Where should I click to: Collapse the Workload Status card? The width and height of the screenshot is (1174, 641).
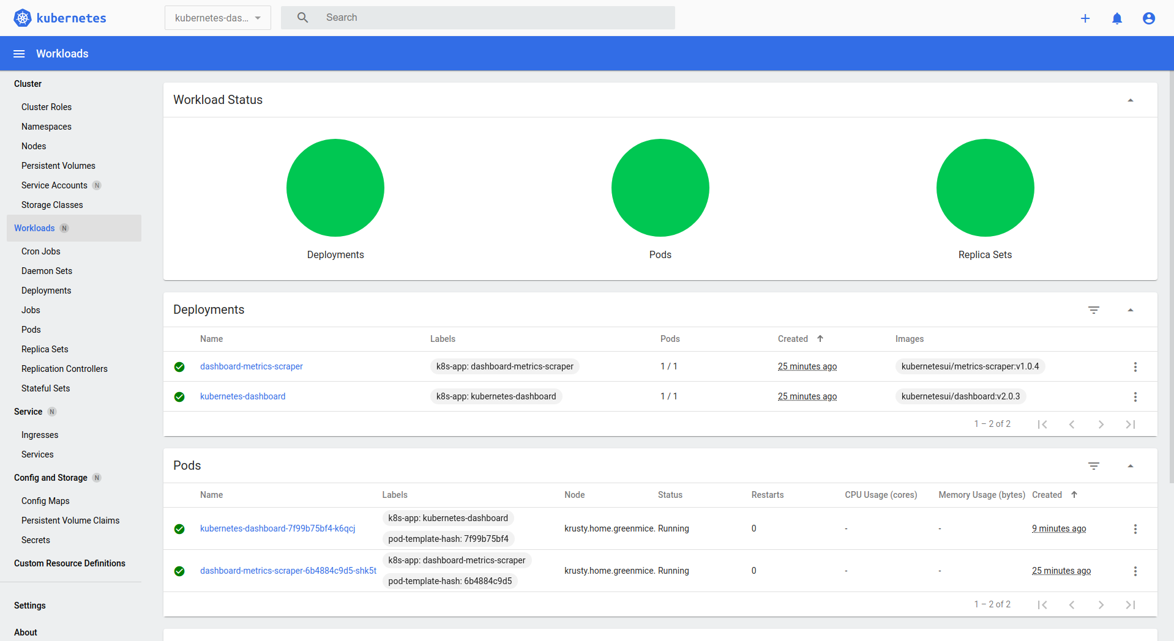[x=1131, y=100]
